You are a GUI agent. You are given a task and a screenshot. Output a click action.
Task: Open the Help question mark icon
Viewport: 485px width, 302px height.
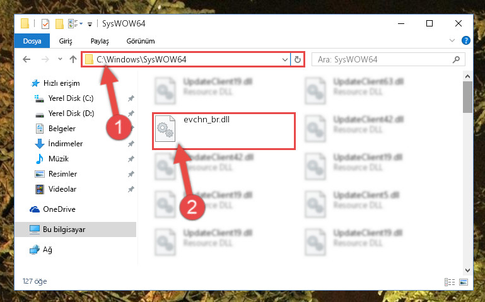(466, 40)
